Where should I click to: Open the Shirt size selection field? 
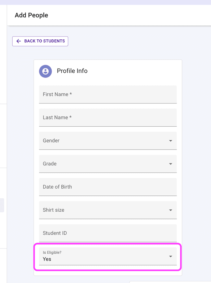pyautogui.click(x=104, y=210)
